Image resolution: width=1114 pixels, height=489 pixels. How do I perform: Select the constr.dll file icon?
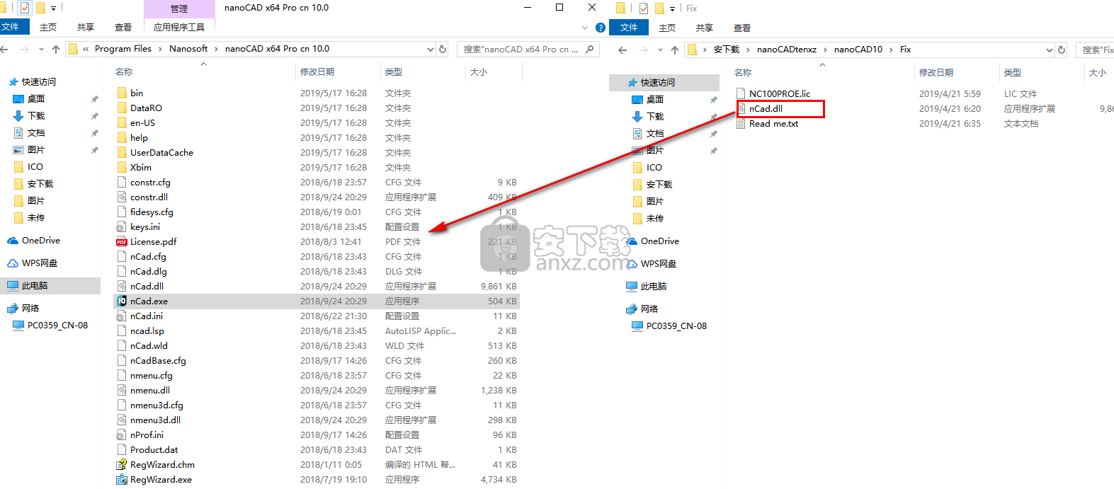click(122, 197)
